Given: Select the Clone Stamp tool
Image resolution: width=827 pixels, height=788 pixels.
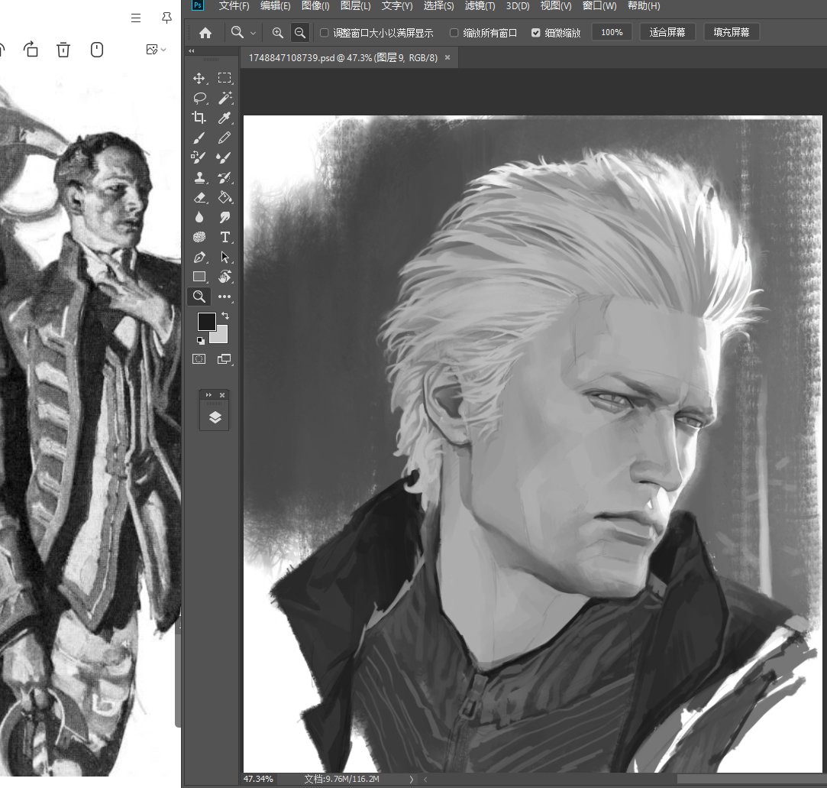Looking at the screenshot, I should coord(199,177).
